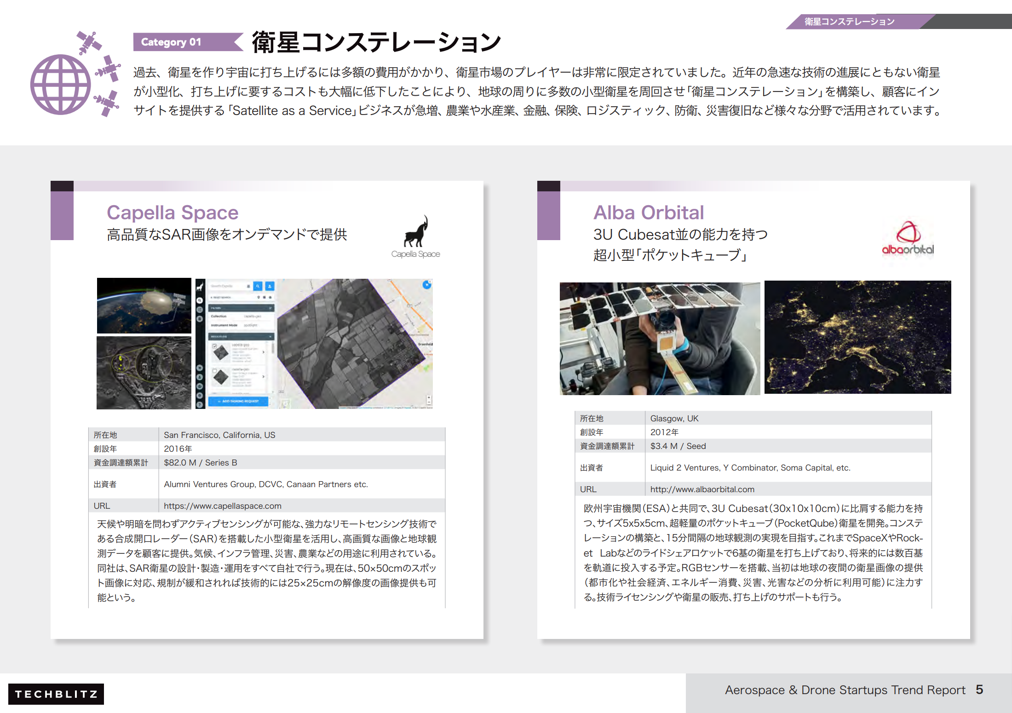The width and height of the screenshot is (1012, 713).
Task: Click the blue user account button
Action: tap(270, 286)
